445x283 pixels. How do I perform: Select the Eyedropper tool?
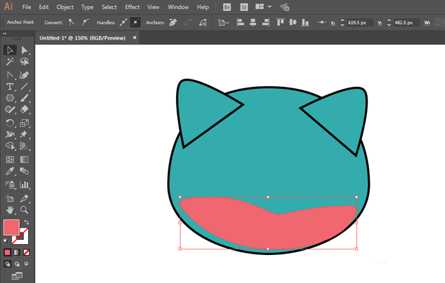(x=10, y=171)
